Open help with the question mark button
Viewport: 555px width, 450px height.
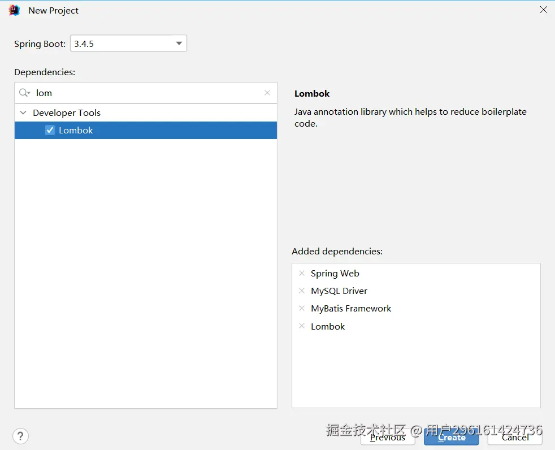point(20,436)
